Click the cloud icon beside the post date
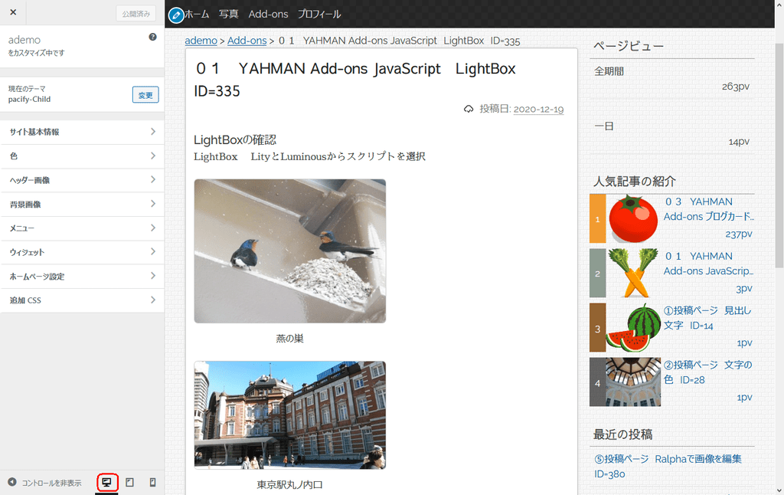Screen dimensions: 784x495 click(x=469, y=109)
